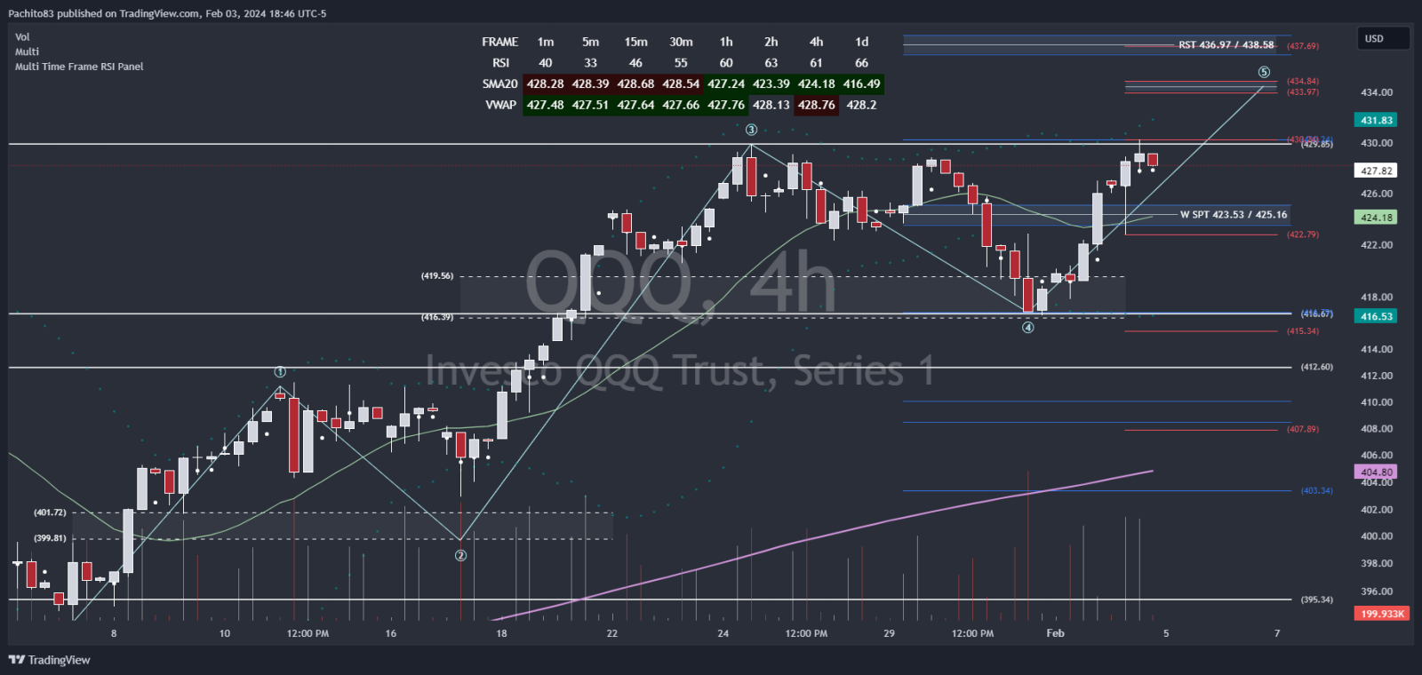Click the SMA20 15m cell 428.68
Image resolution: width=1422 pixels, height=675 pixels.
tap(635, 83)
